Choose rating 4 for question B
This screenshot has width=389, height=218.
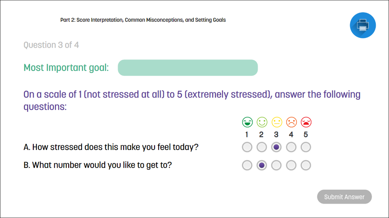(x=291, y=165)
